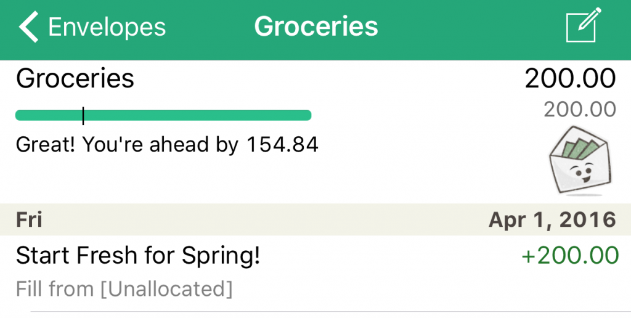Tap the green navigation header bar
631x318 pixels.
coord(315,30)
